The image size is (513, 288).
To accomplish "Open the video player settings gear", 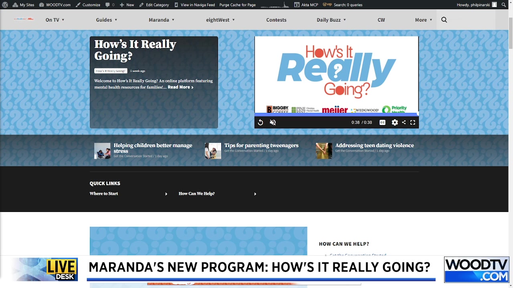I will 395,122.
